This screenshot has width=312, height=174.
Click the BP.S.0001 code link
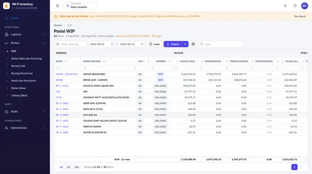click(x=62, y=115)
